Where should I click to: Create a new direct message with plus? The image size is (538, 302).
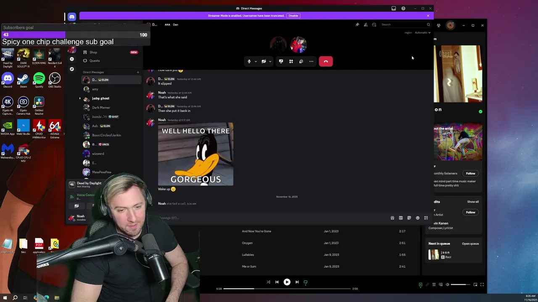tap(137, 72)
